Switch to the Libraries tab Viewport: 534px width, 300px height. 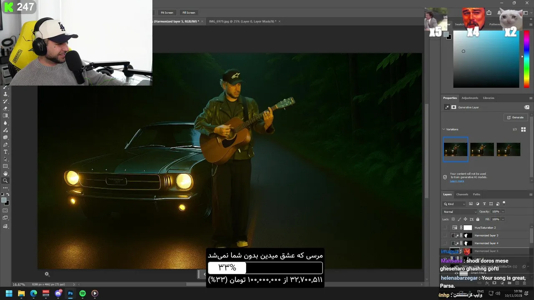[x=489, y=98]
